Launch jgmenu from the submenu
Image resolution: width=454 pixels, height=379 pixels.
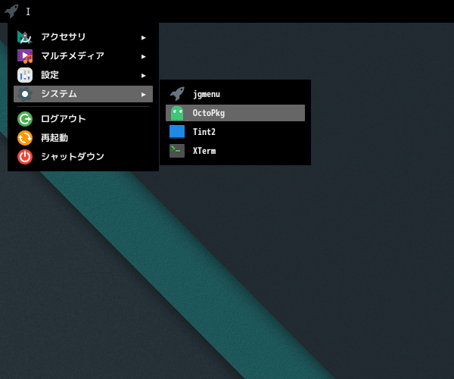(235, 94)
